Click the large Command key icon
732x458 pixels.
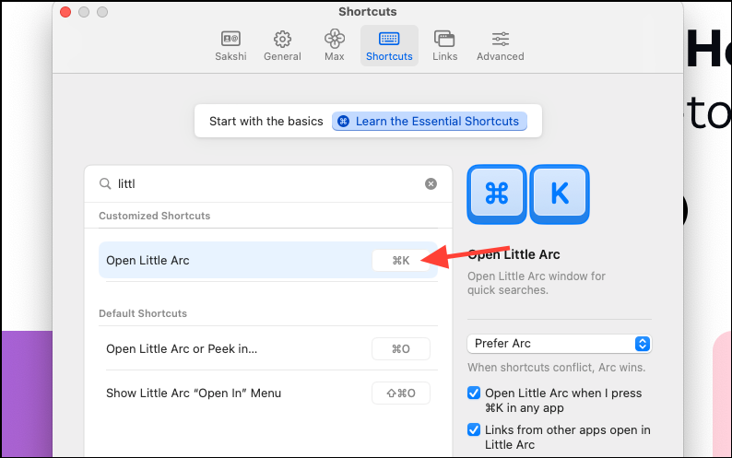click(x=497, y=194)
